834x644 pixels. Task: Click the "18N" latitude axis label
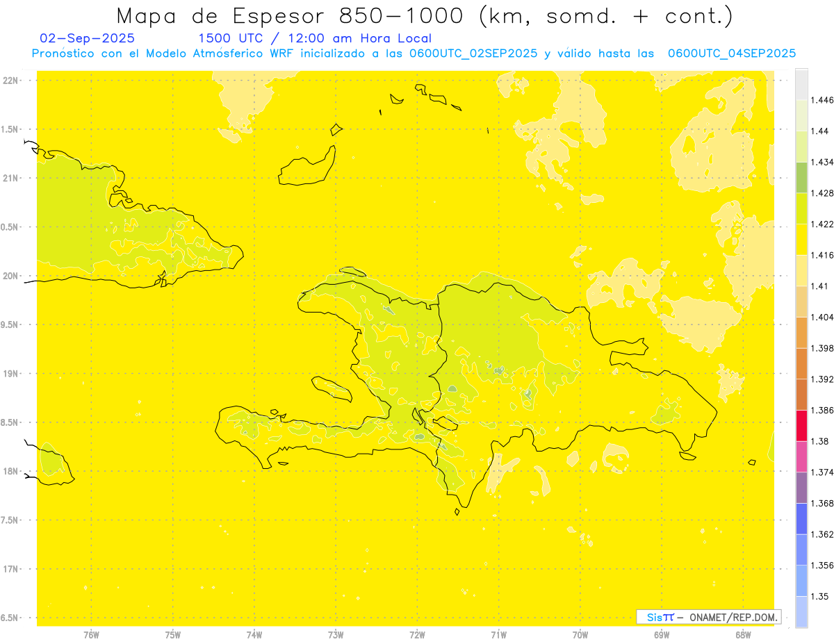coord(10,472)
